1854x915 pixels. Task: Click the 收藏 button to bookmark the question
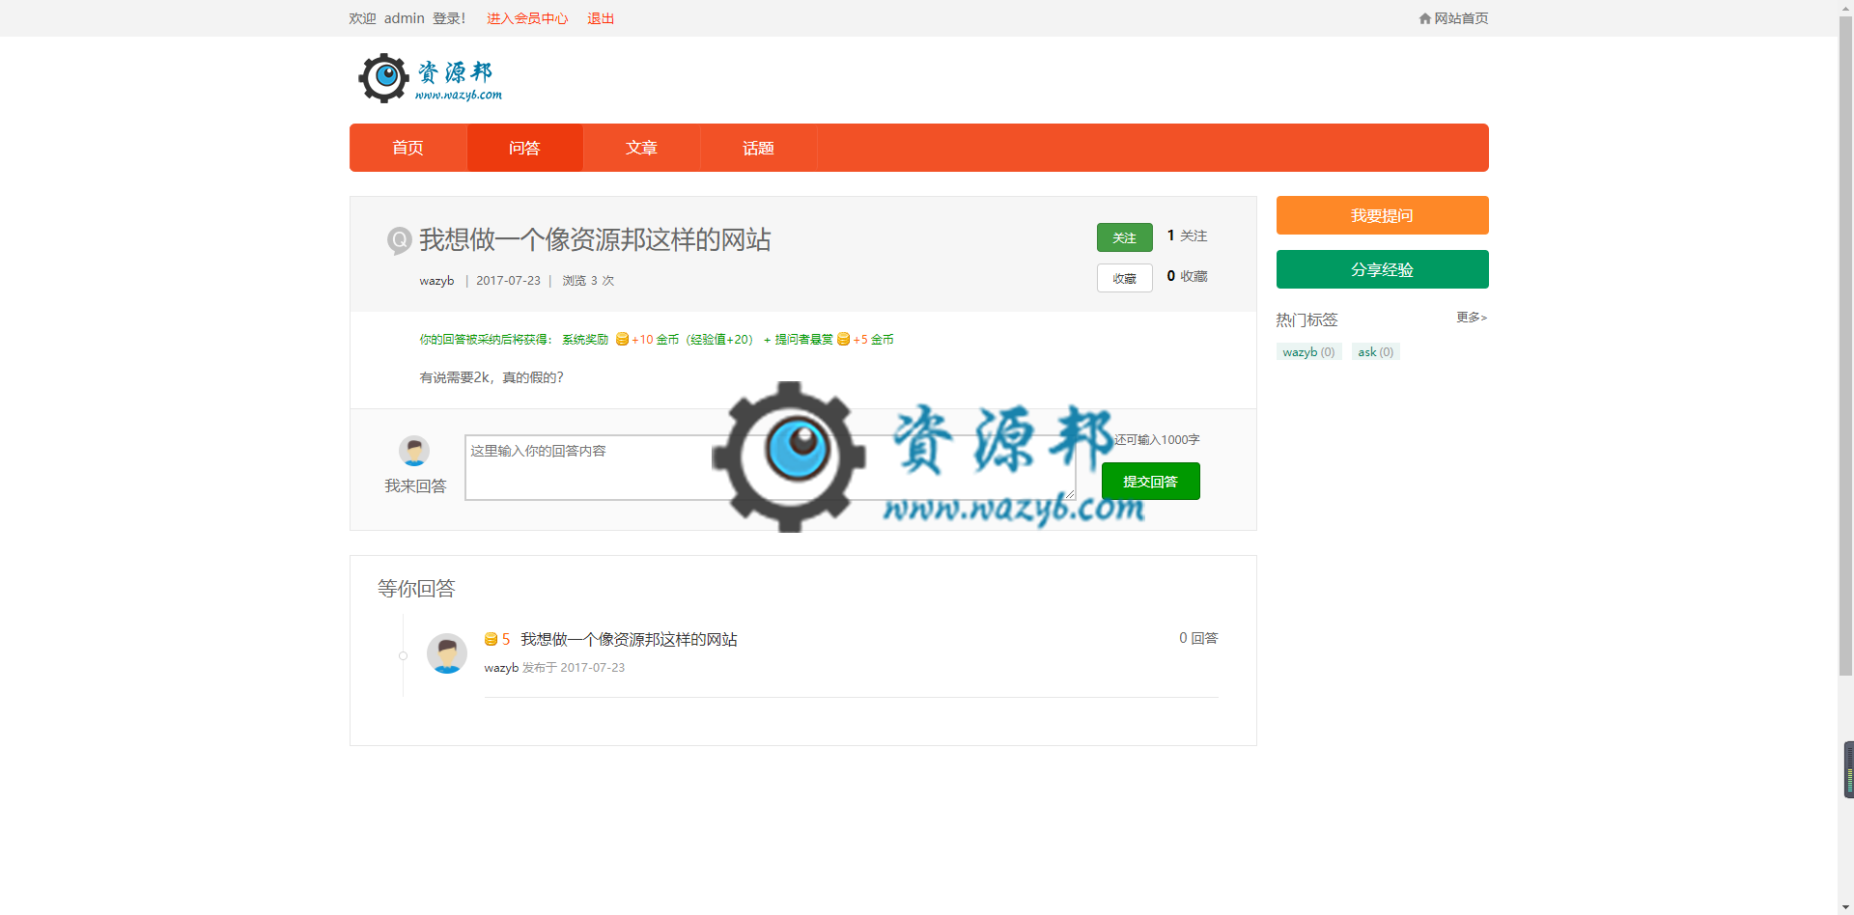pyautogui.click(x=1124, y=278)
